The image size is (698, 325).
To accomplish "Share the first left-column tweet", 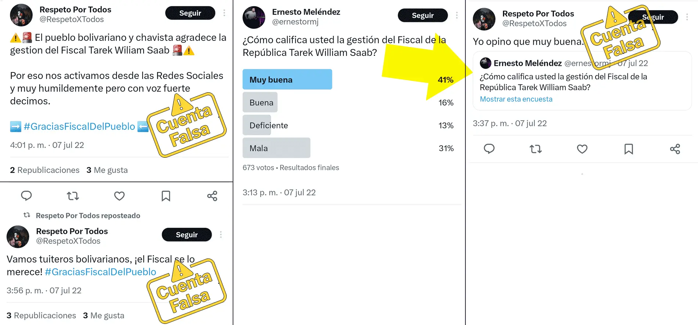I will tap(212, 196).
